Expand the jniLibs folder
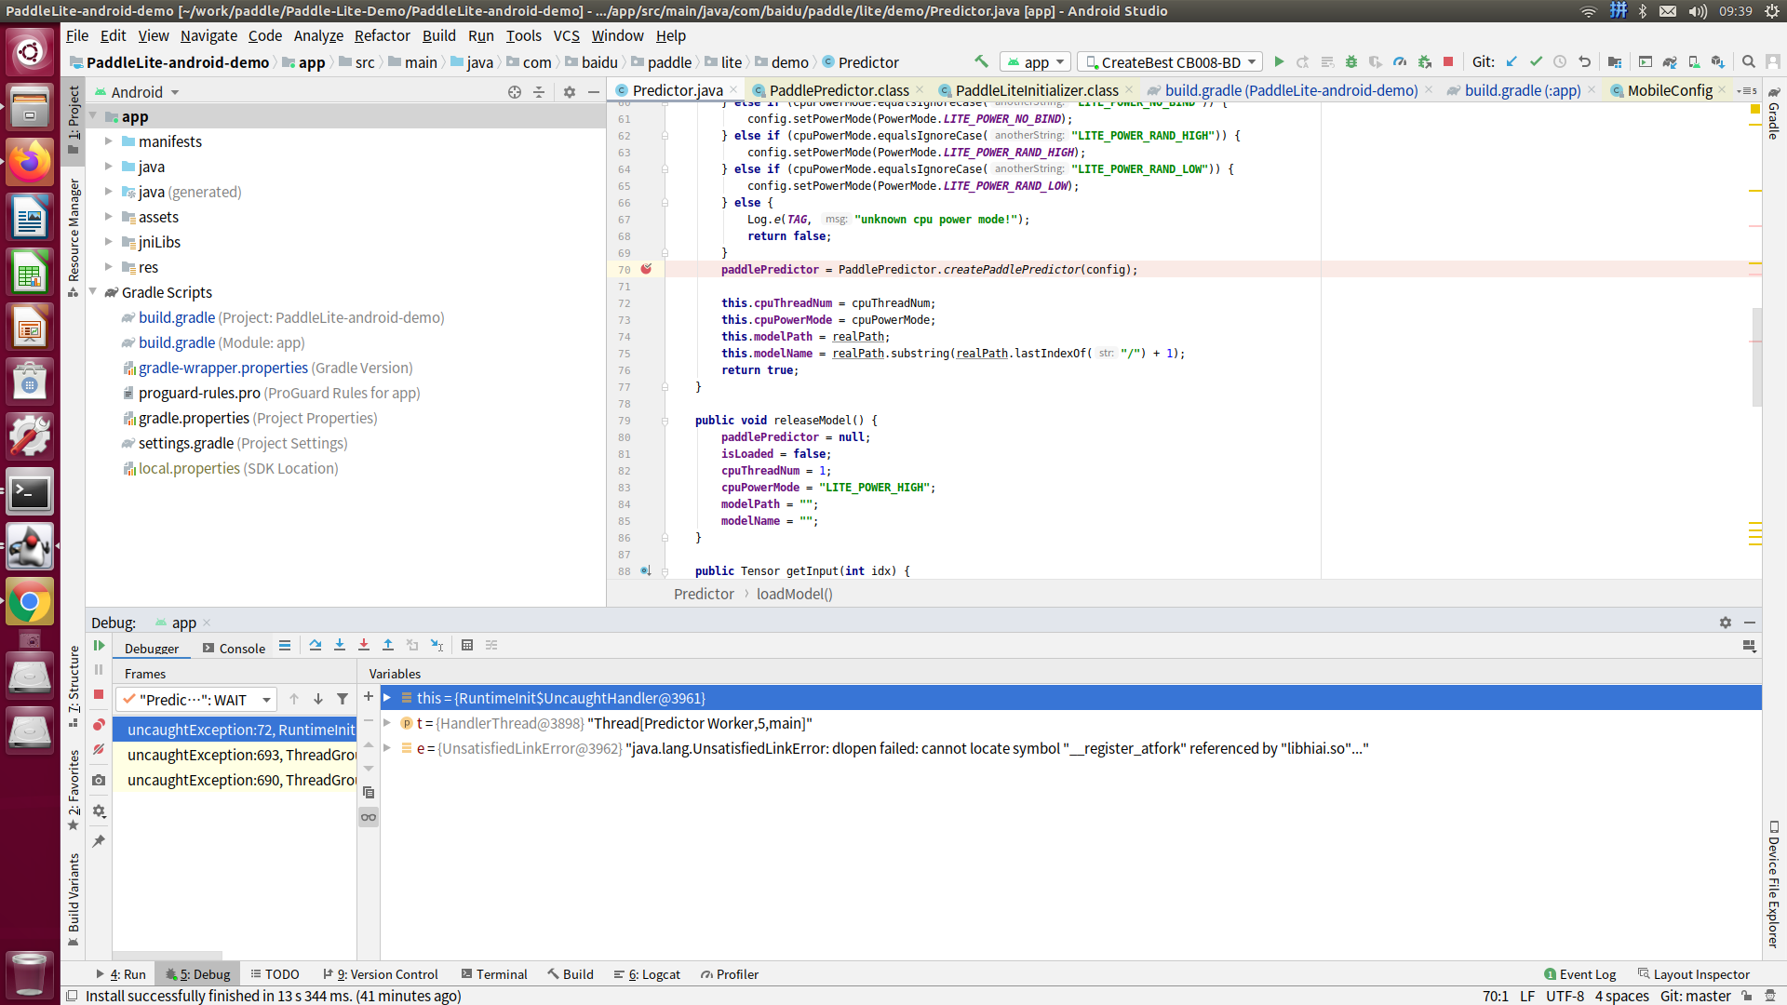The width and height of the screenshot is (1787, 1005). click(x=108, y=242)
